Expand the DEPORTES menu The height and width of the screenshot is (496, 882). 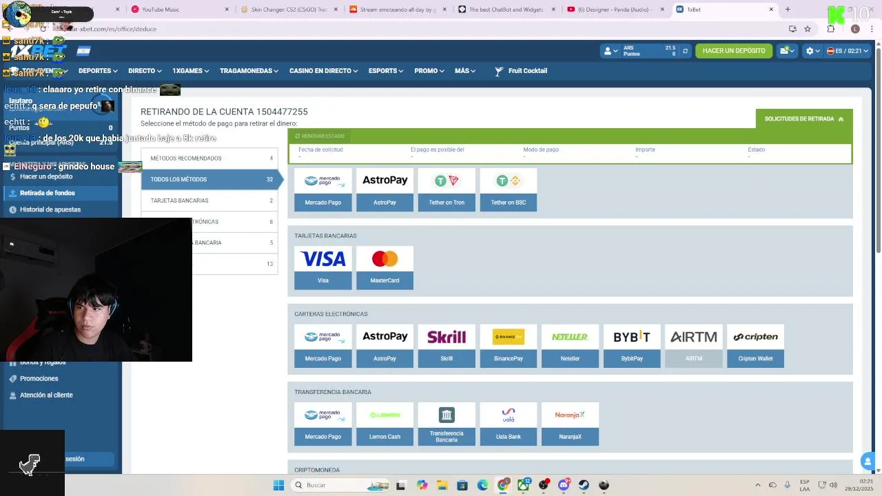point(98,71)
